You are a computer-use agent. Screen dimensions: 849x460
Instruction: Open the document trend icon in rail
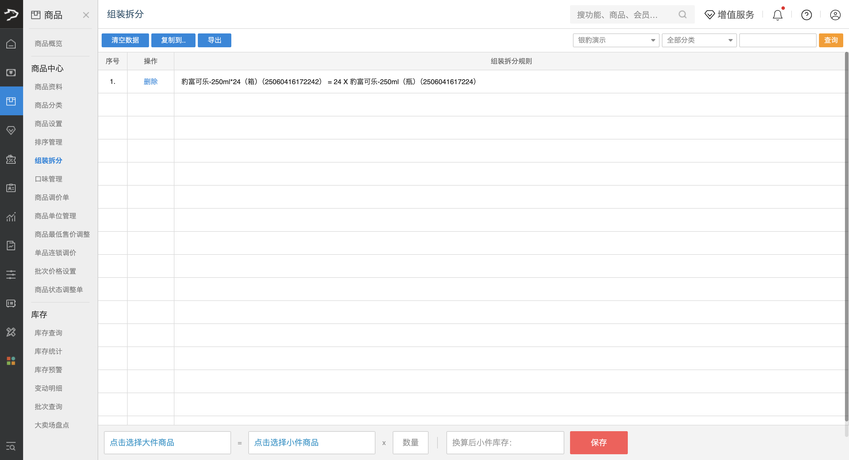pyautogui.click(x=11, y=246)
